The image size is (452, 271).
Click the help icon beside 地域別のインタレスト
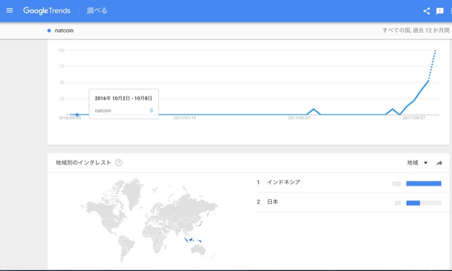[119, 163]
